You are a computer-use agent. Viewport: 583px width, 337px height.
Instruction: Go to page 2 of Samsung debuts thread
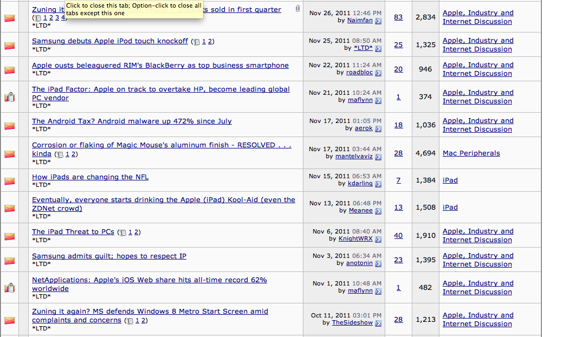(210, 41)
